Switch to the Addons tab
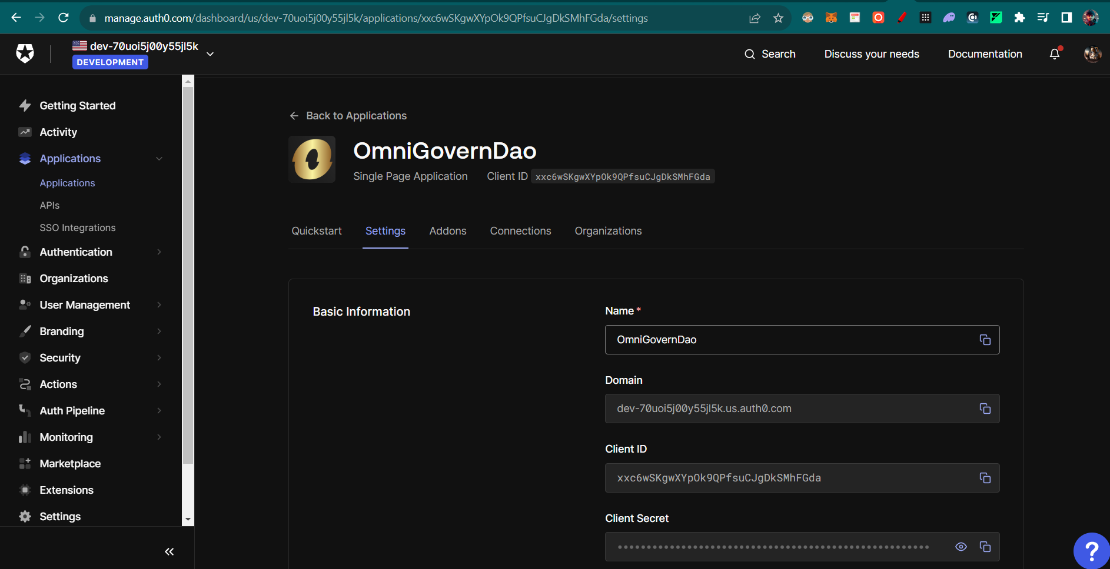 point(448,231)
